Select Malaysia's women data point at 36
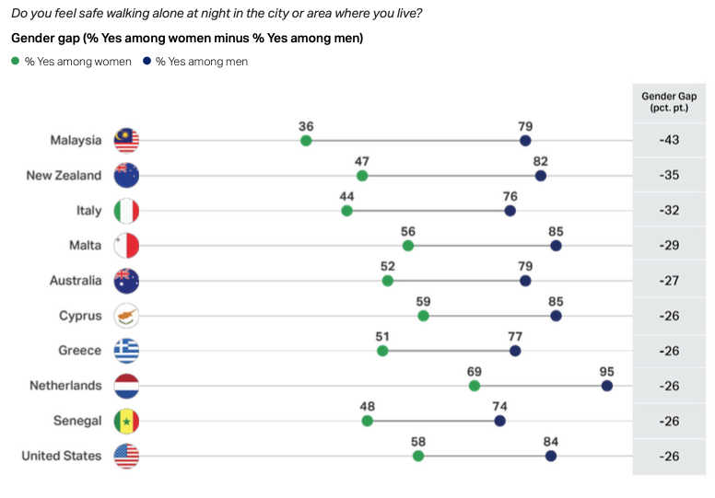This screenshot has width=715, height=498. [x=306, y=141]
